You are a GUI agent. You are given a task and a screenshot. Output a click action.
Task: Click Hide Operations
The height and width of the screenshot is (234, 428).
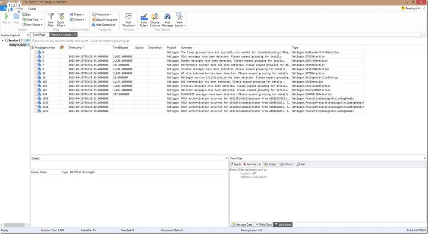click(x=103, y=24)
